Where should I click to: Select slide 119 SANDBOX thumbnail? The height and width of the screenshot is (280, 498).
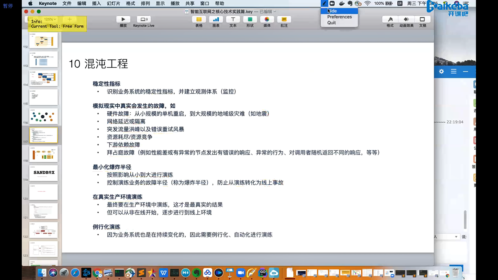(x=43, y=173)
